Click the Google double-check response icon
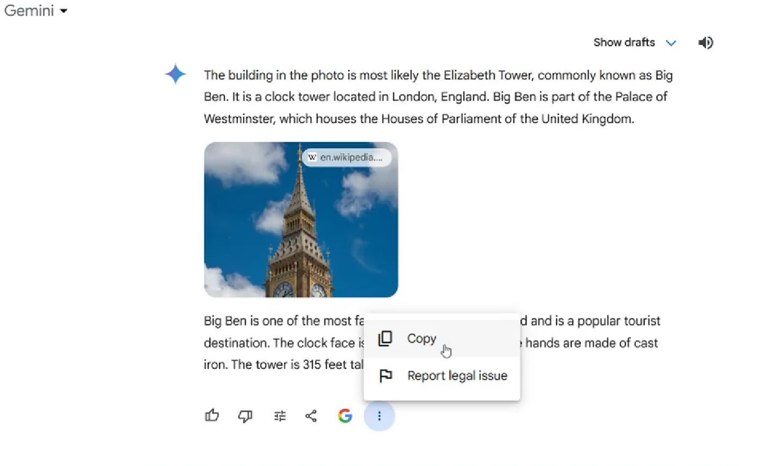Screen dimensions: 773x466 (x=345, y=416)
